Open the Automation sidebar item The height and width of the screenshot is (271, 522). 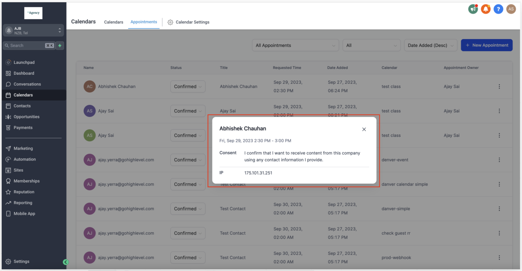(24, 159)
